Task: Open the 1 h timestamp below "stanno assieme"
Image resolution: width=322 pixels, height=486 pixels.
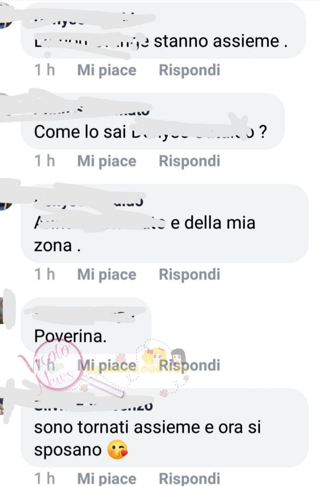Action: 45,70
